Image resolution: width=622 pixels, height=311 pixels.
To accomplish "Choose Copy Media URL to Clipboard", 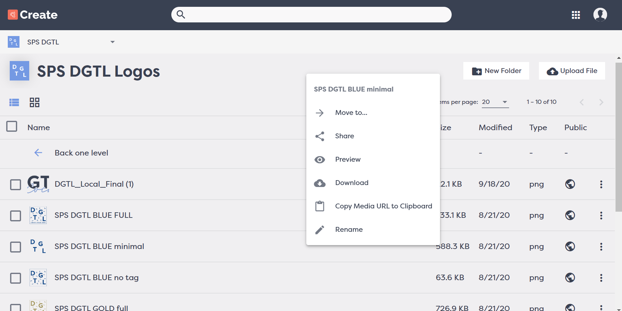I will 373,206.
